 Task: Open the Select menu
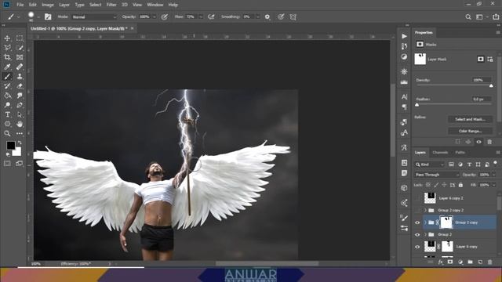[x=95, y=5]
